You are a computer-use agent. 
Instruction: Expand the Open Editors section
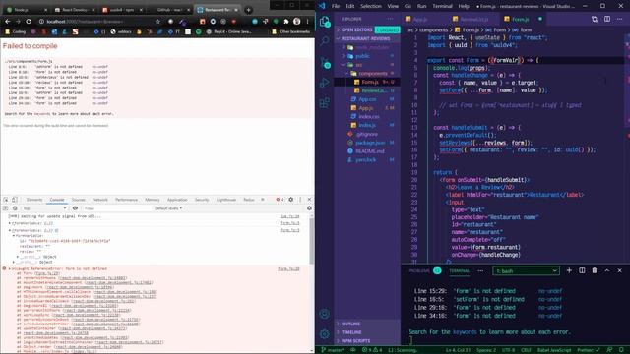(356, 29)
